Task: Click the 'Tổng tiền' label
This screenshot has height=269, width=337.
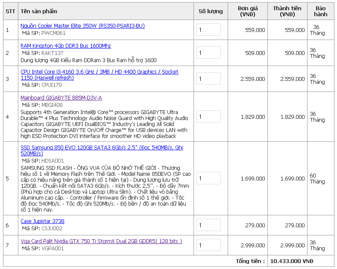Action: tap(250, 261)
